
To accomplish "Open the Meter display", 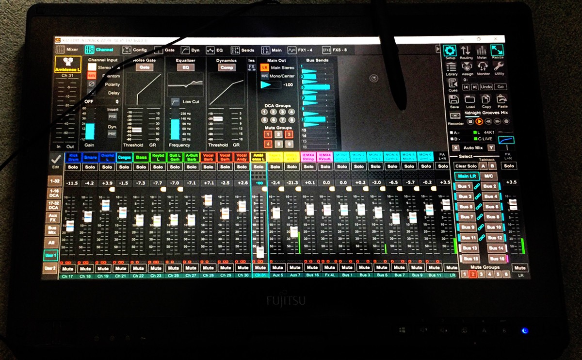I will click(482, 50).
